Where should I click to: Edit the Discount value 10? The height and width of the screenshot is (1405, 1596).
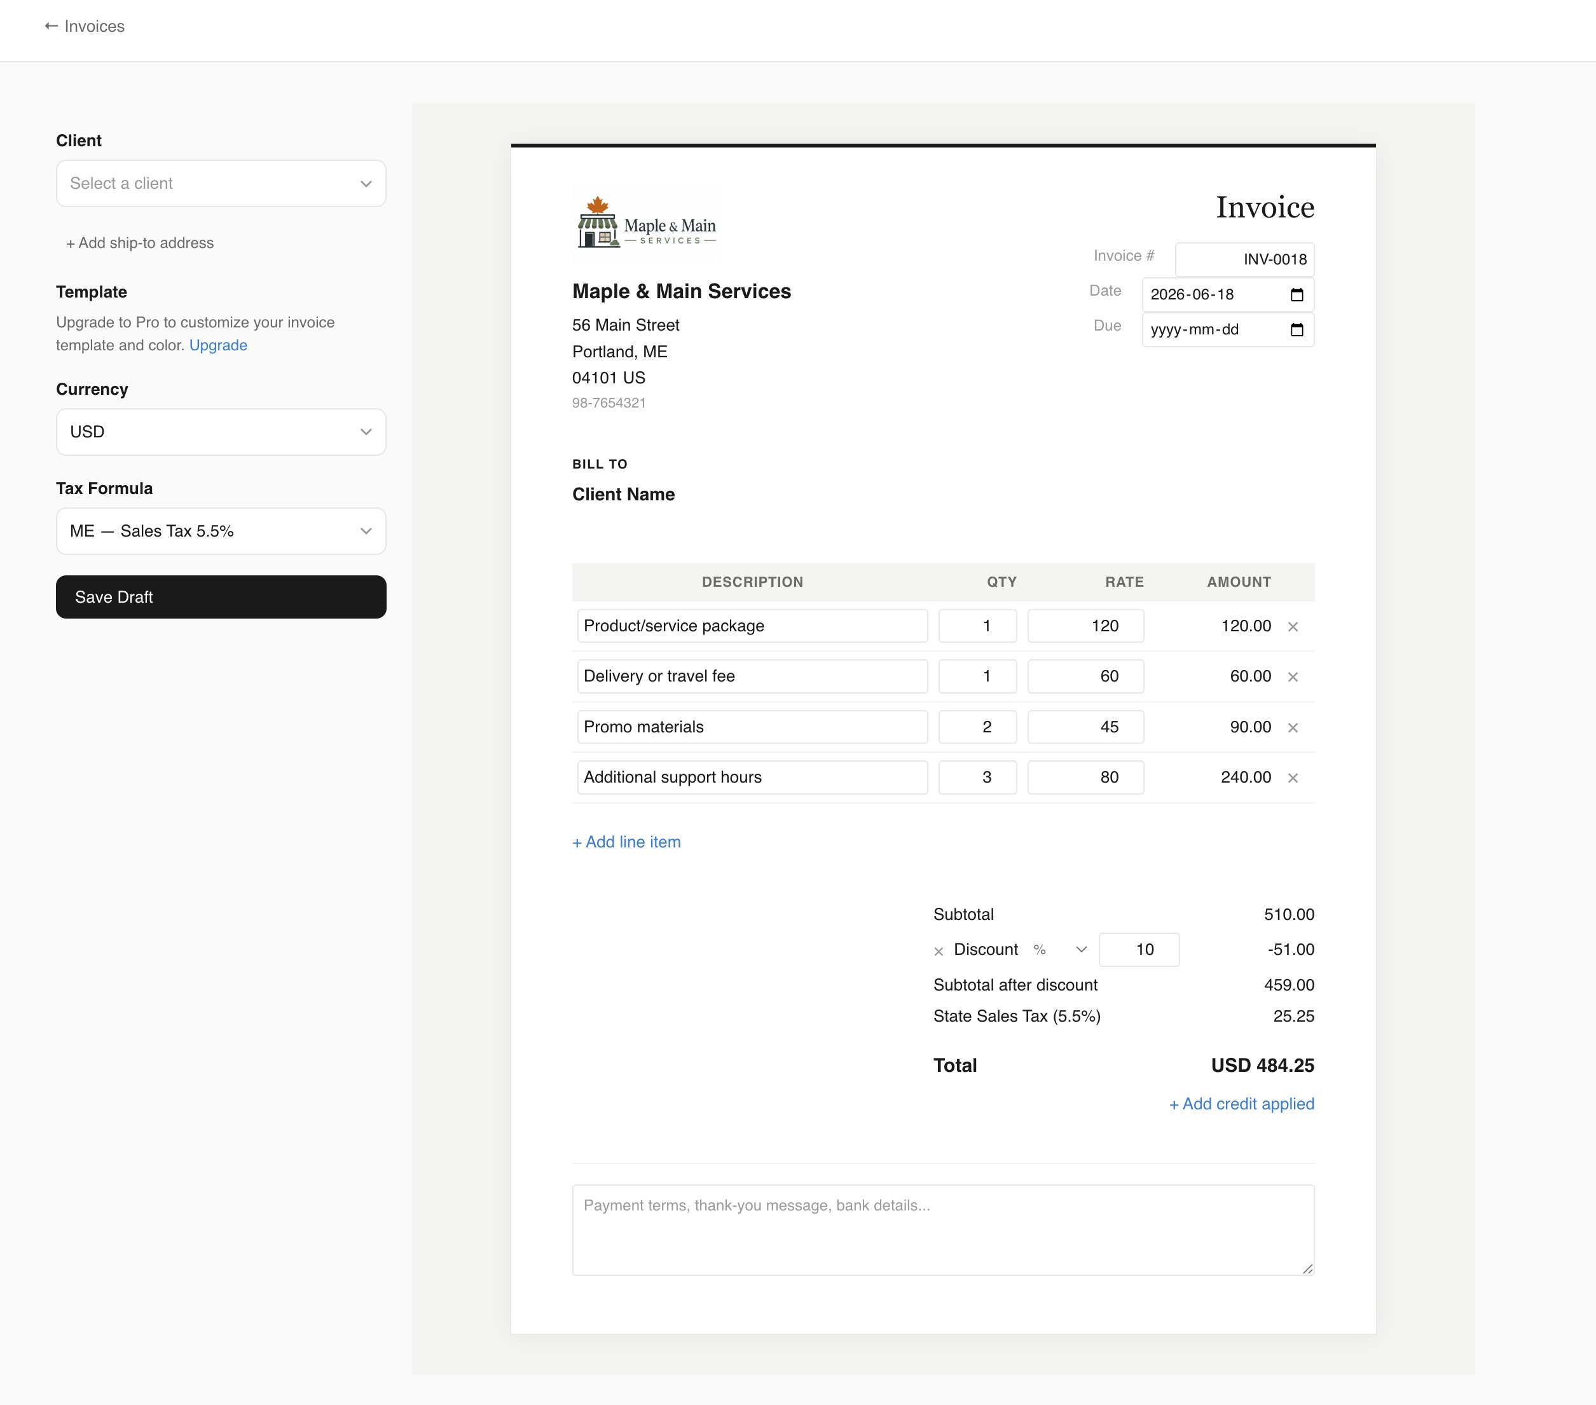(x=1138, y=950)
